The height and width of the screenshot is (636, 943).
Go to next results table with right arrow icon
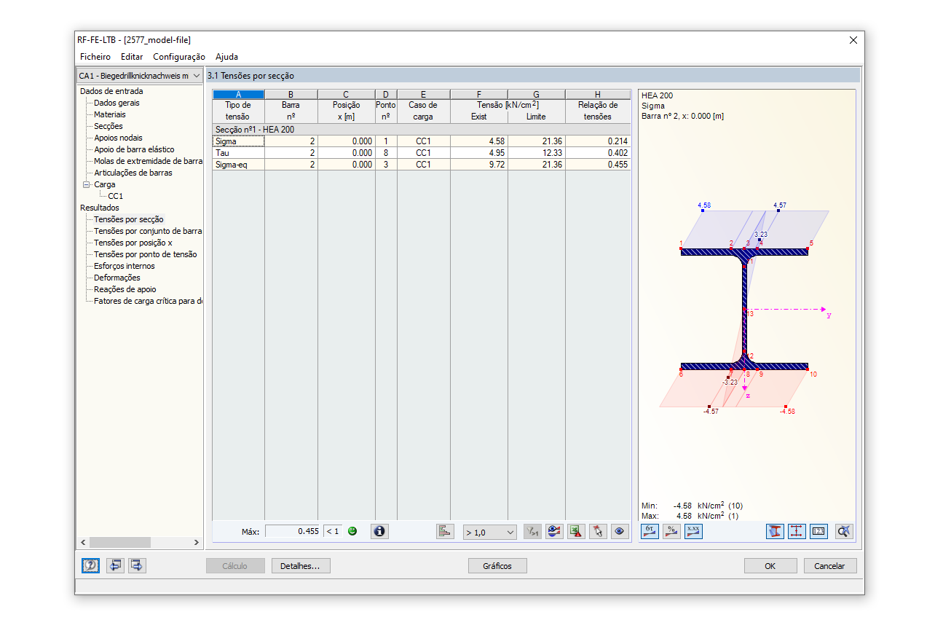pos(138,565)
